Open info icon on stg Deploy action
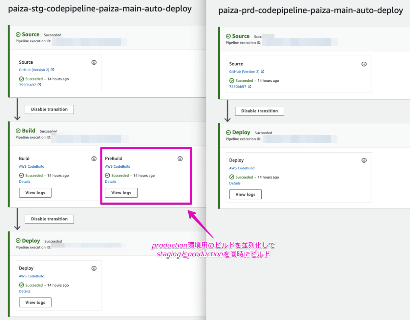This screenshot has width=410, height=320. tap(94, 268)
